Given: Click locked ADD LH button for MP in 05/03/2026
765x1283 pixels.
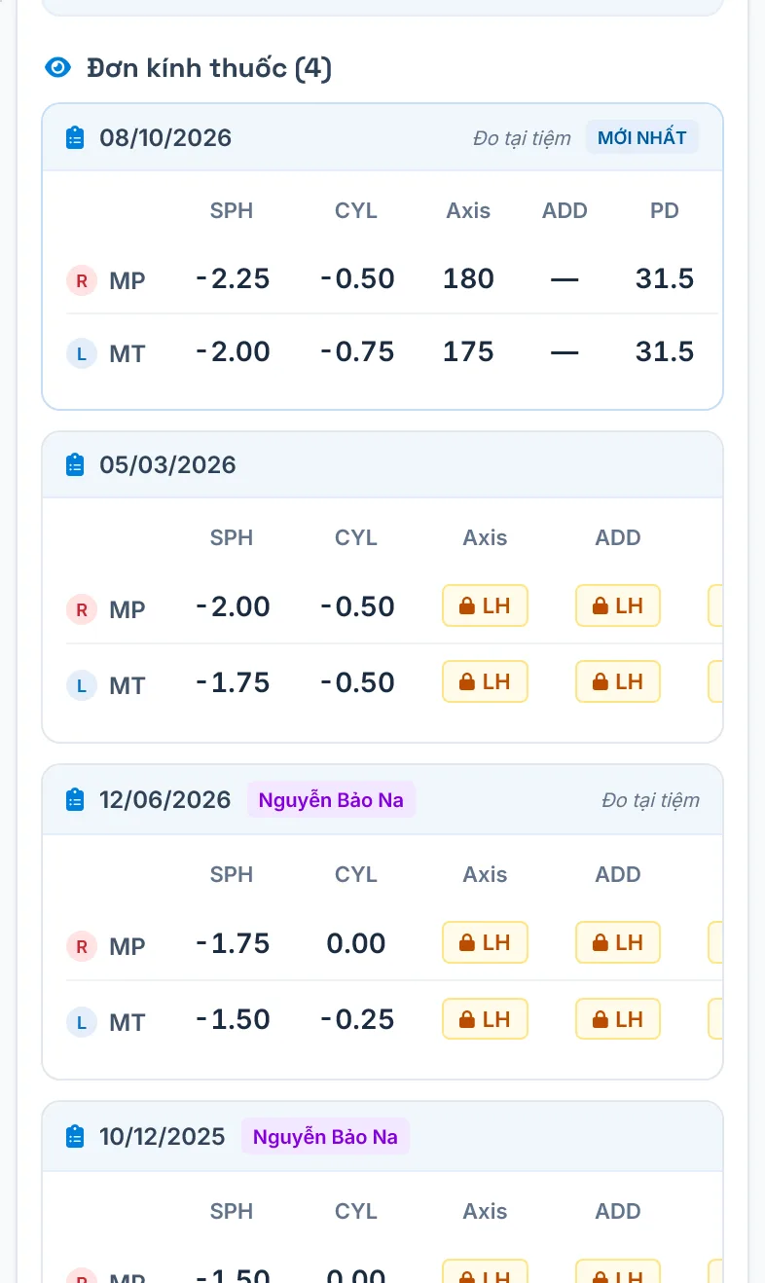Looking at the screenshot, I should tap(618, 605).
